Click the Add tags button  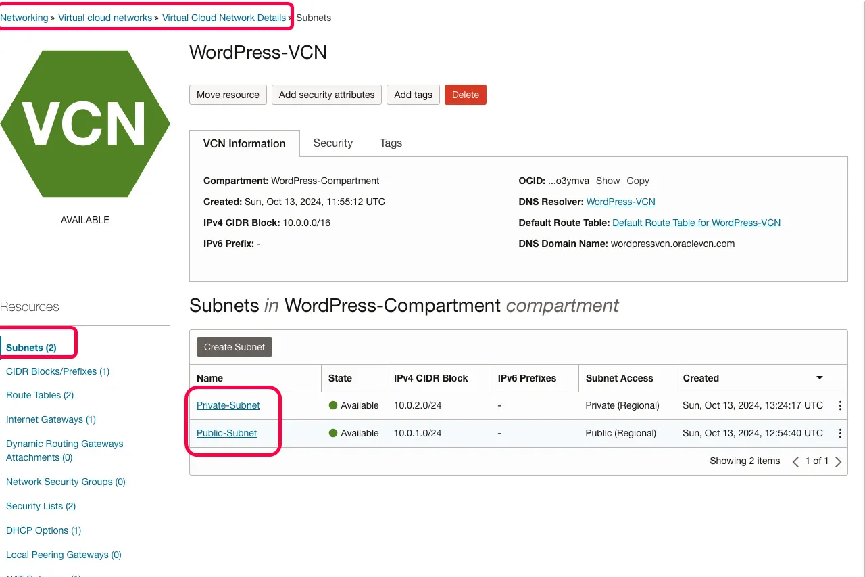pyautogui.click(x=413, y=95)
